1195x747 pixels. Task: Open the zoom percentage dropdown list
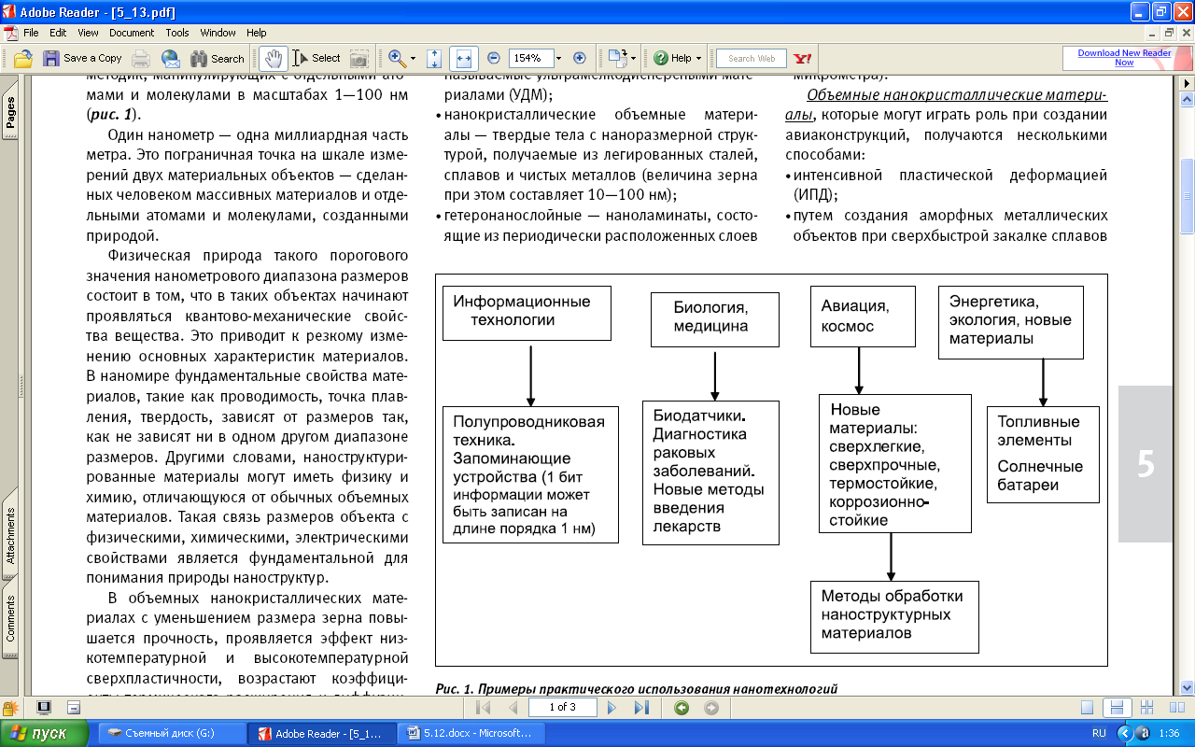(558, 58)
